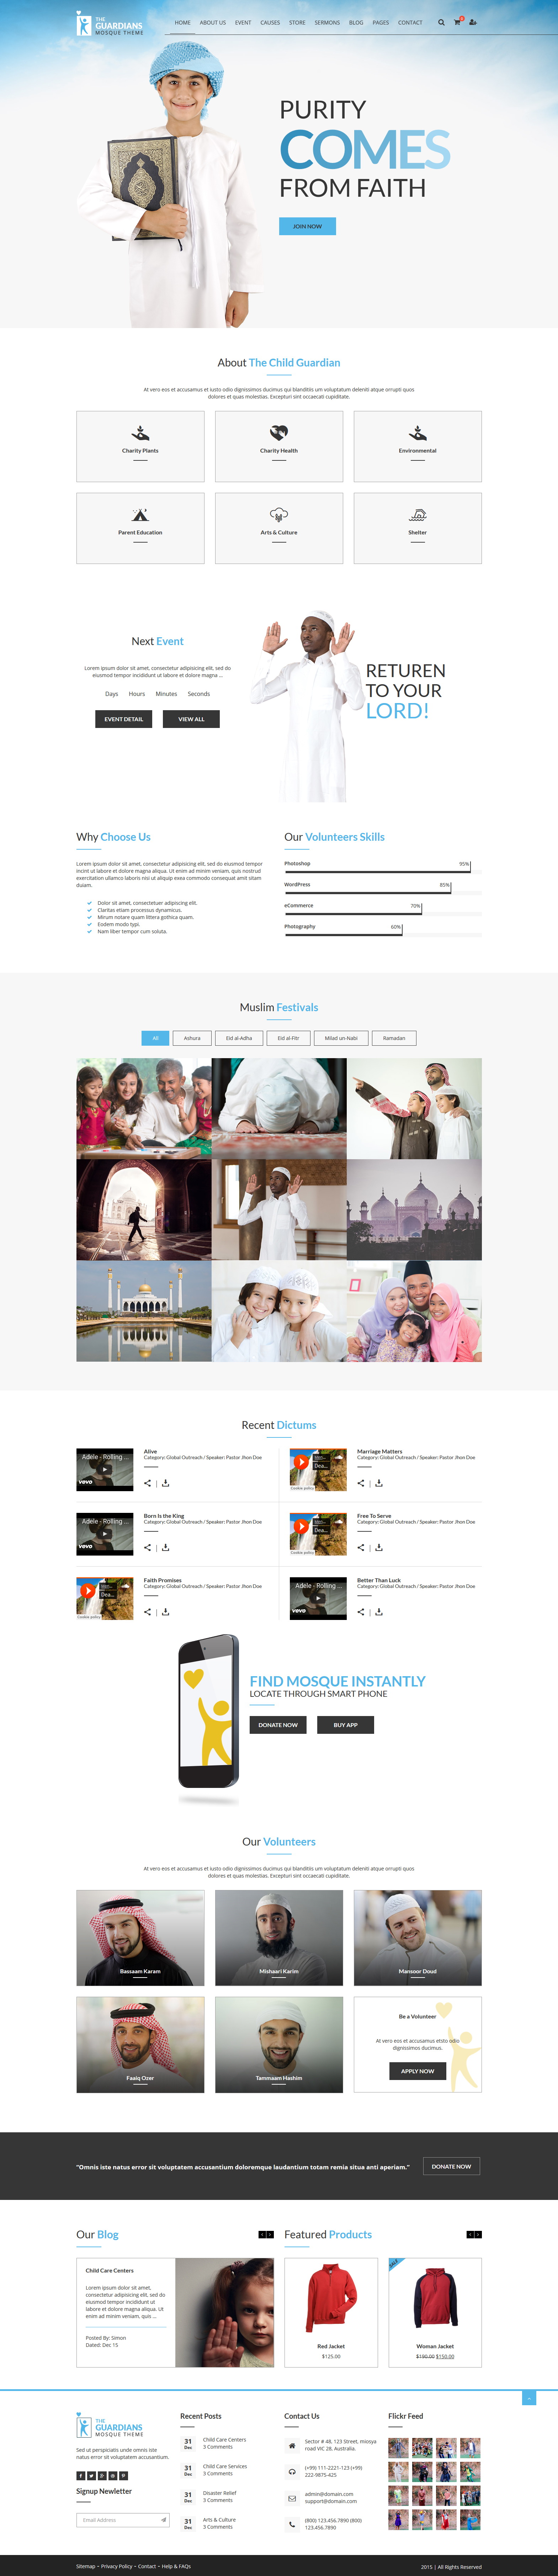The image size is (558, 2576).
Task: Share the Better Than Luck sermon
Action: coord(361,1612)
